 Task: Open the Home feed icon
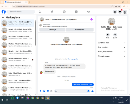(40, 12)
